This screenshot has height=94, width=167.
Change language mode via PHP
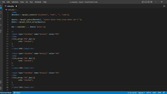click(159, 93)
